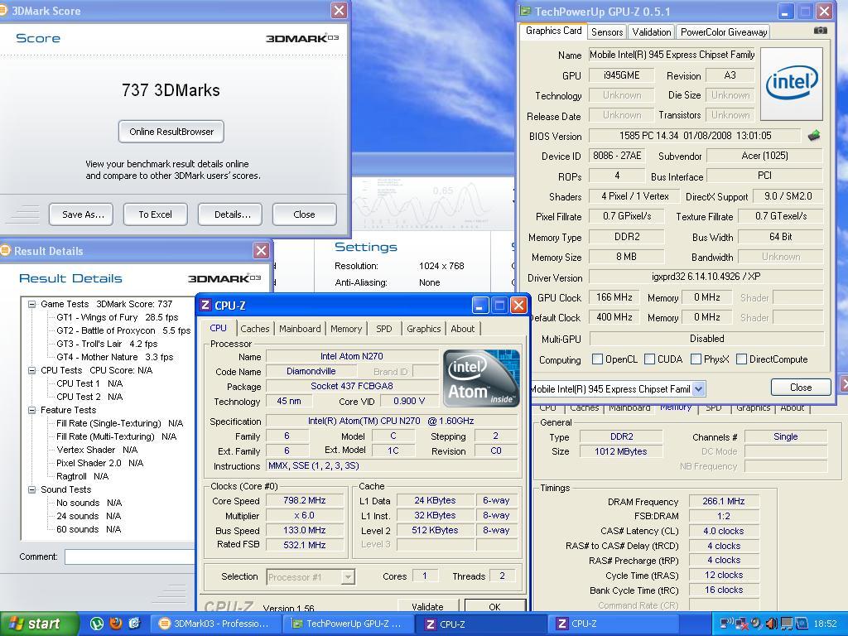The width and height of the screenshot is (848, 636).
Task: Click Close button in 3DMark Score window
Action: click(x=305, y=214)
